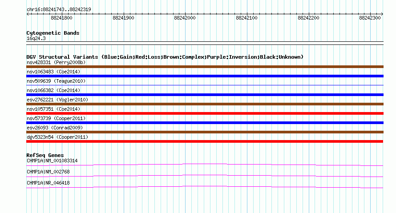Click the DGV Structural Variants track heading

tap(165, 57)
